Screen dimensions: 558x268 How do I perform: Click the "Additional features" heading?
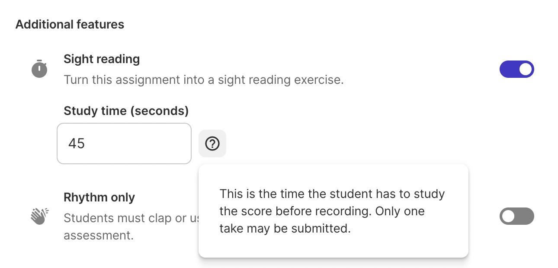point(70,25)
